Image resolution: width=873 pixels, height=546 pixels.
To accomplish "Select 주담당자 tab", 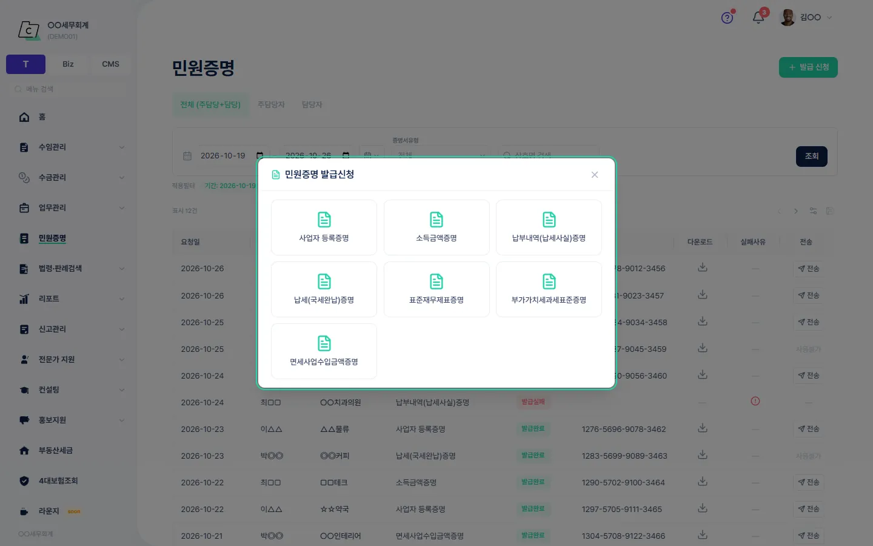I will coord(271,105).
